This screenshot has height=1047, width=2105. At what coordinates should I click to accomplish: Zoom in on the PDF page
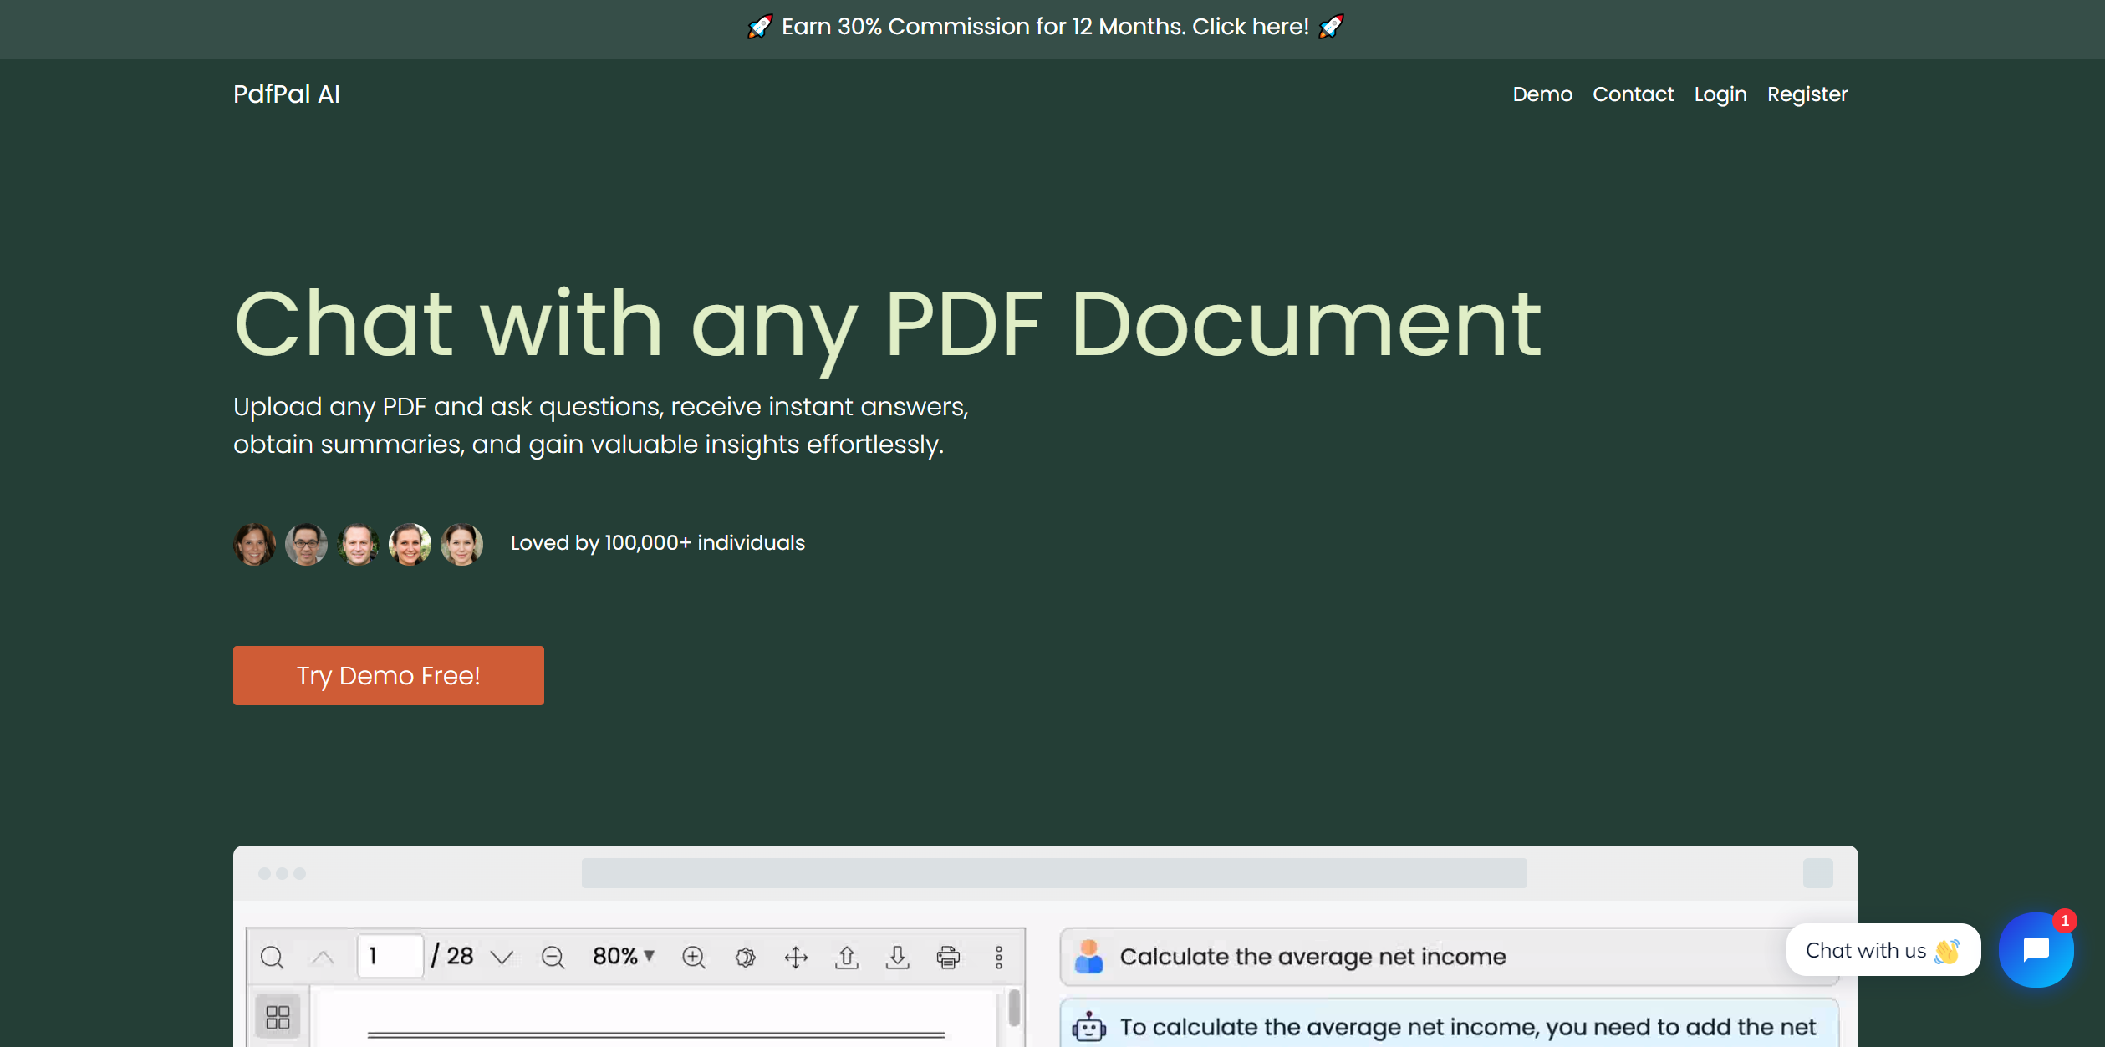692,958
